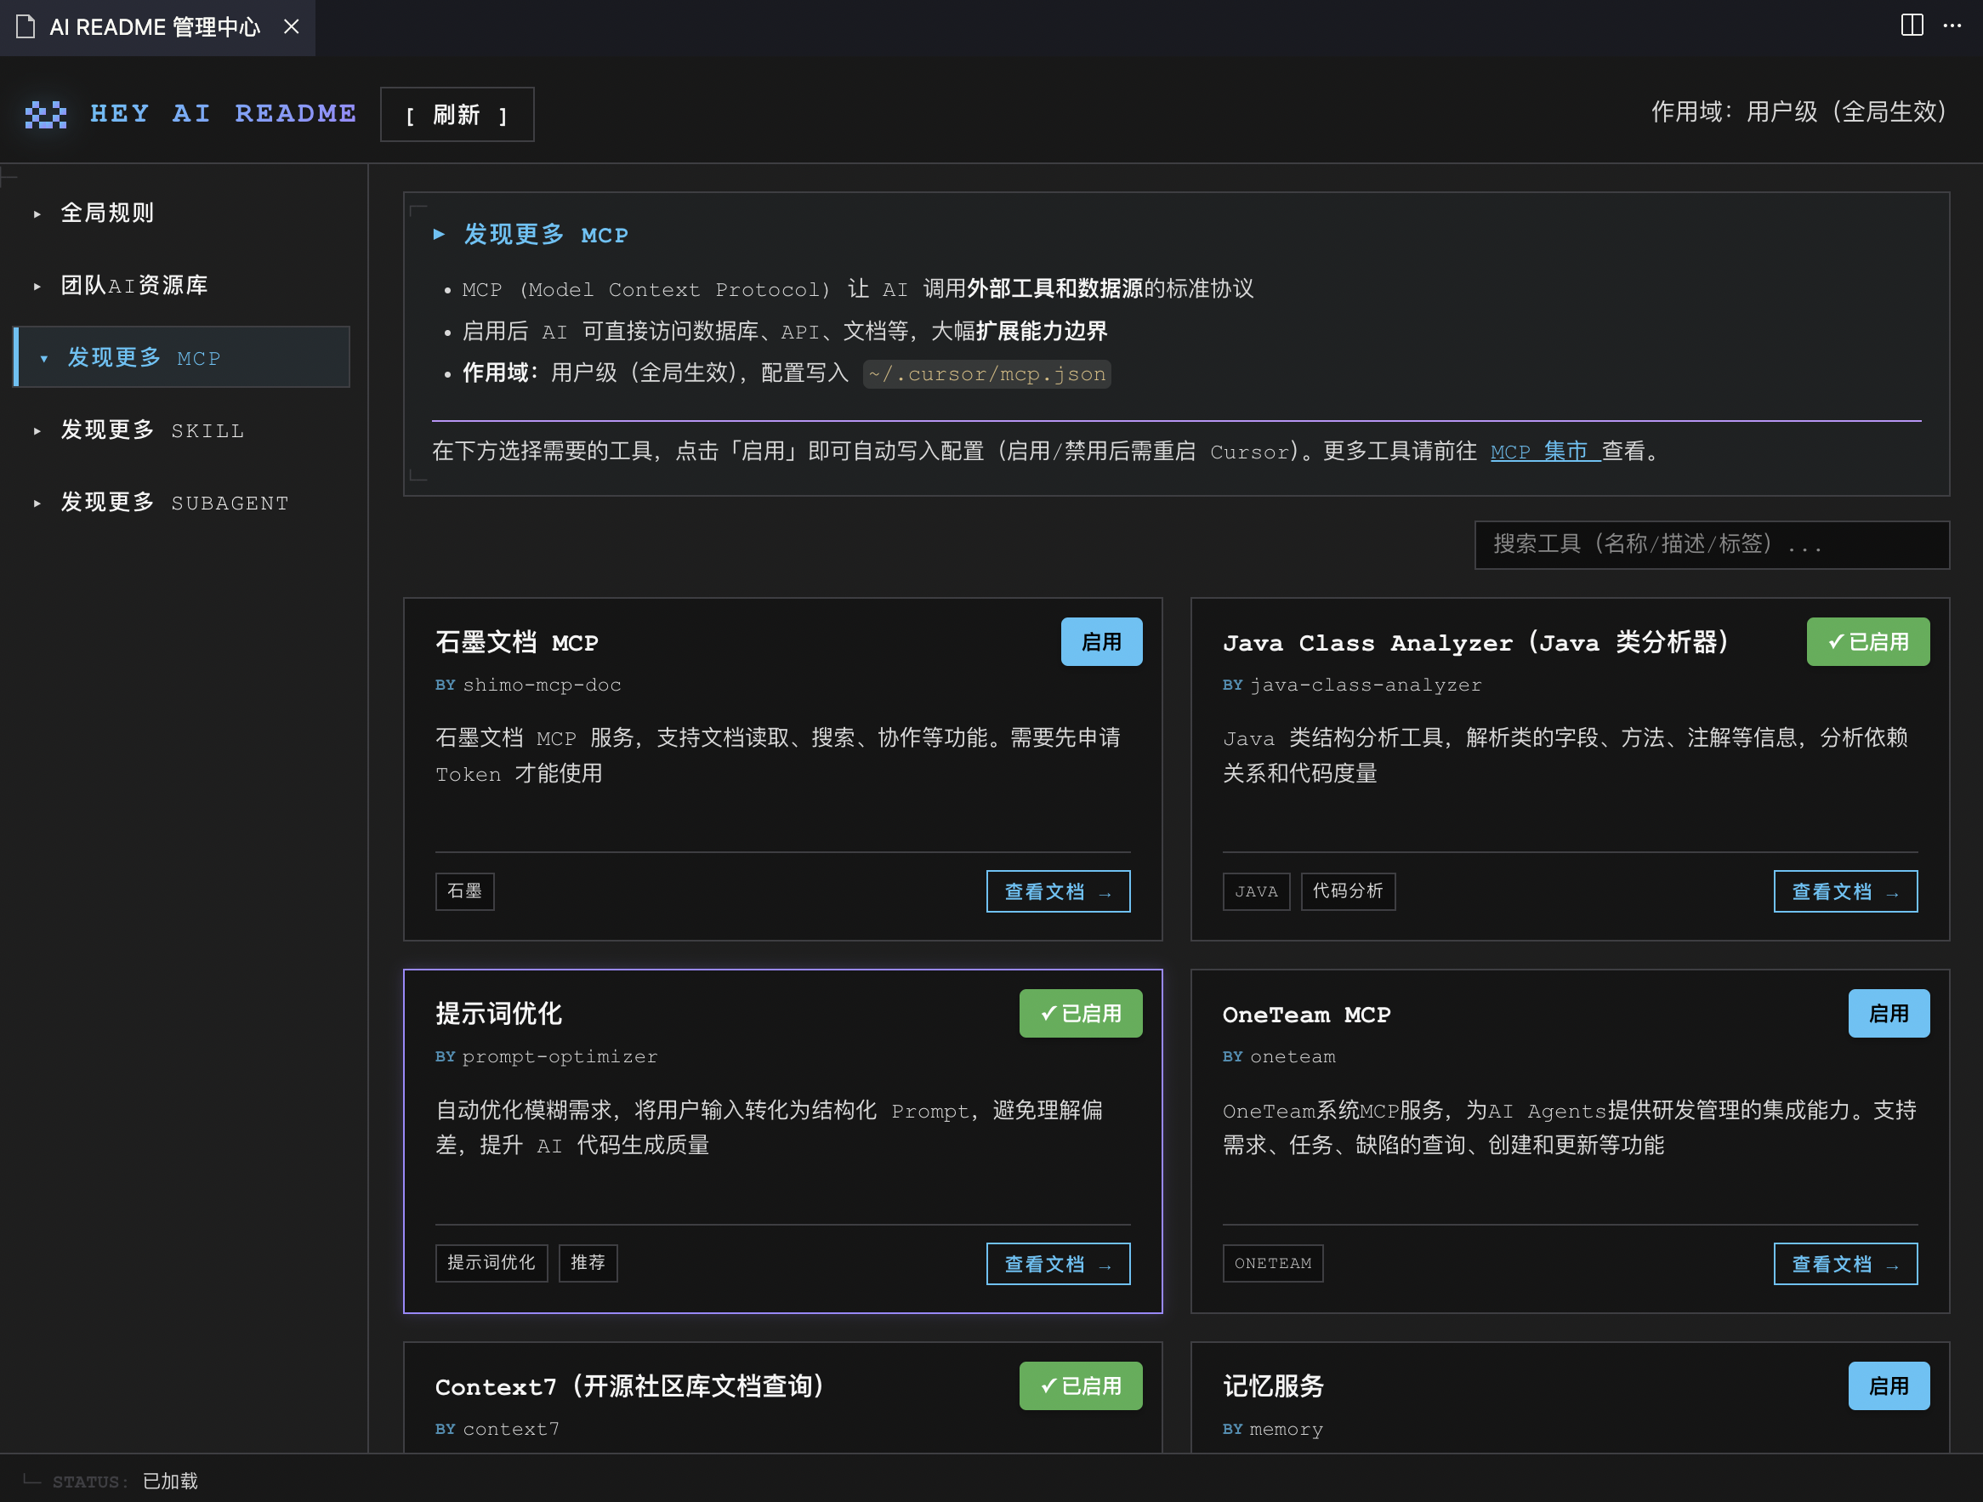Enable the OneTeam MCP tool
The image size is (1983, 1502).
1889,1014
